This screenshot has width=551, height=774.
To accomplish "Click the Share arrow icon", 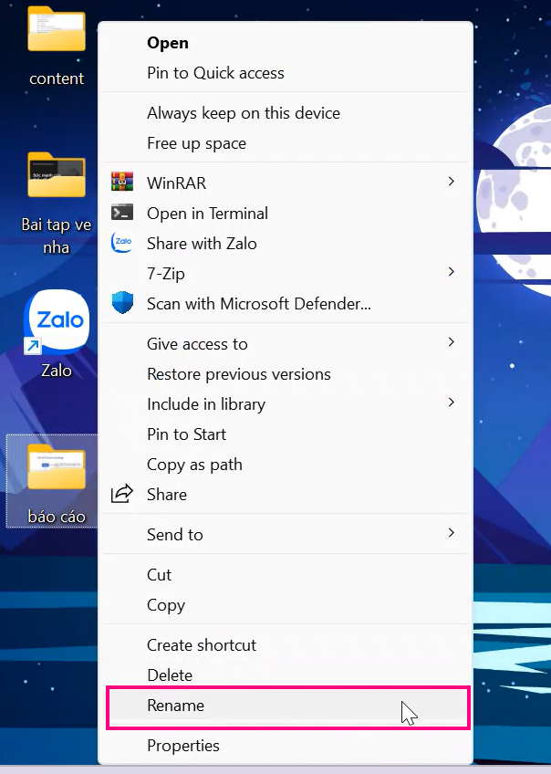I will pyautogui.click(x=122, y=493).
